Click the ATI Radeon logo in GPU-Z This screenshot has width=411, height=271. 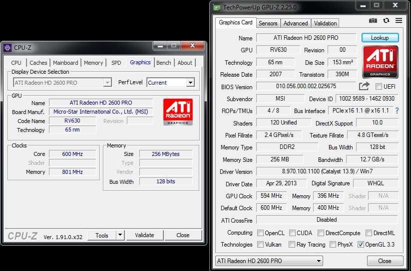(380, 62)
